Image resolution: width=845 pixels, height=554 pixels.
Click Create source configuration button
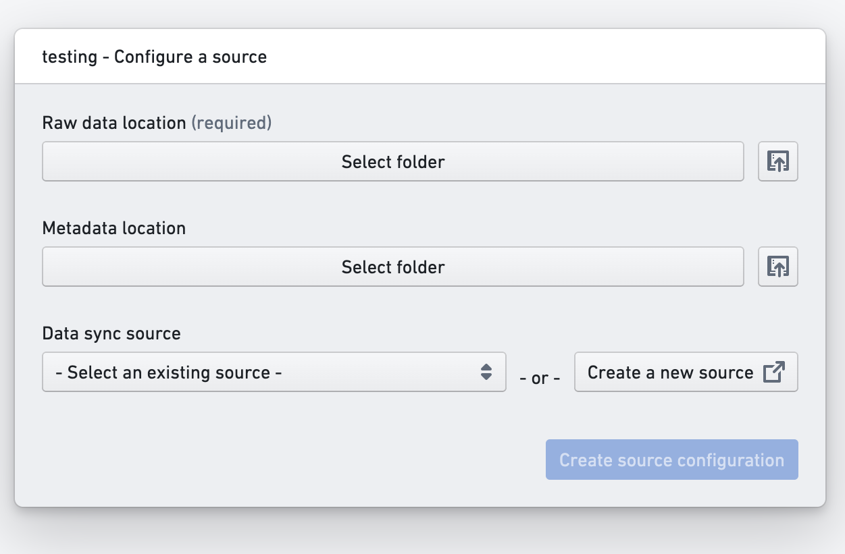[x=672, y=460]
